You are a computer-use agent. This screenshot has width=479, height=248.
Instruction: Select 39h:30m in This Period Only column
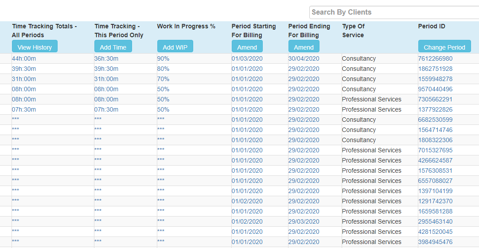106,69
